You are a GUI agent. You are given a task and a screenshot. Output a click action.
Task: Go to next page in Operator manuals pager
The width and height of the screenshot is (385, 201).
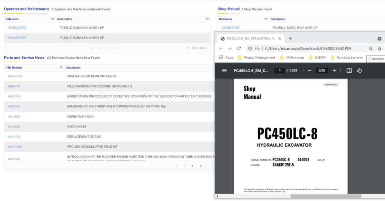(107, 48)
